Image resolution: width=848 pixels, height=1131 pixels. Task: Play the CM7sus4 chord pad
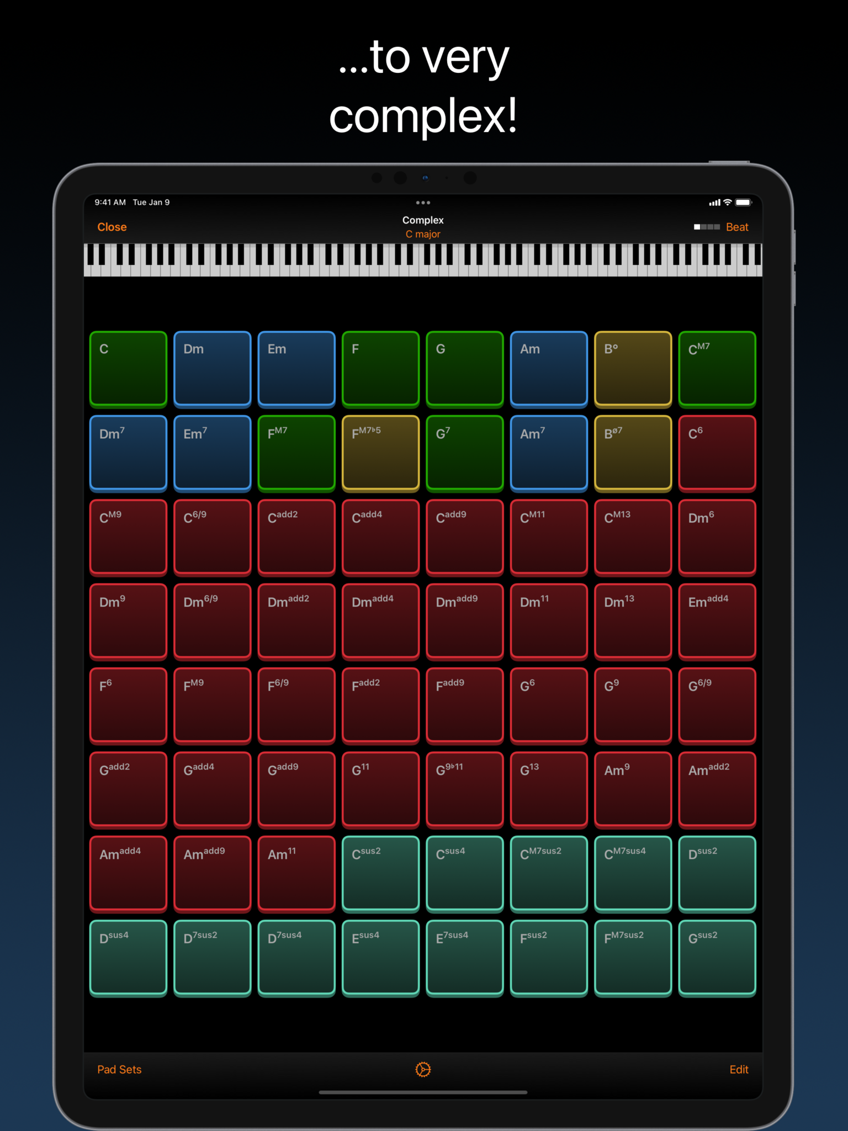633,874
